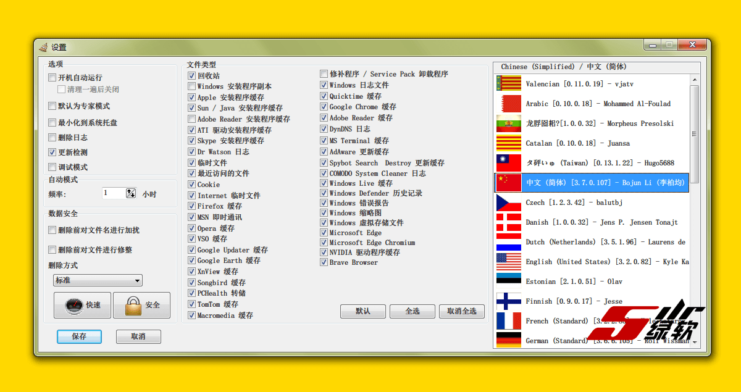Click the language list scrollbar thumb

(x=695, y=134)
